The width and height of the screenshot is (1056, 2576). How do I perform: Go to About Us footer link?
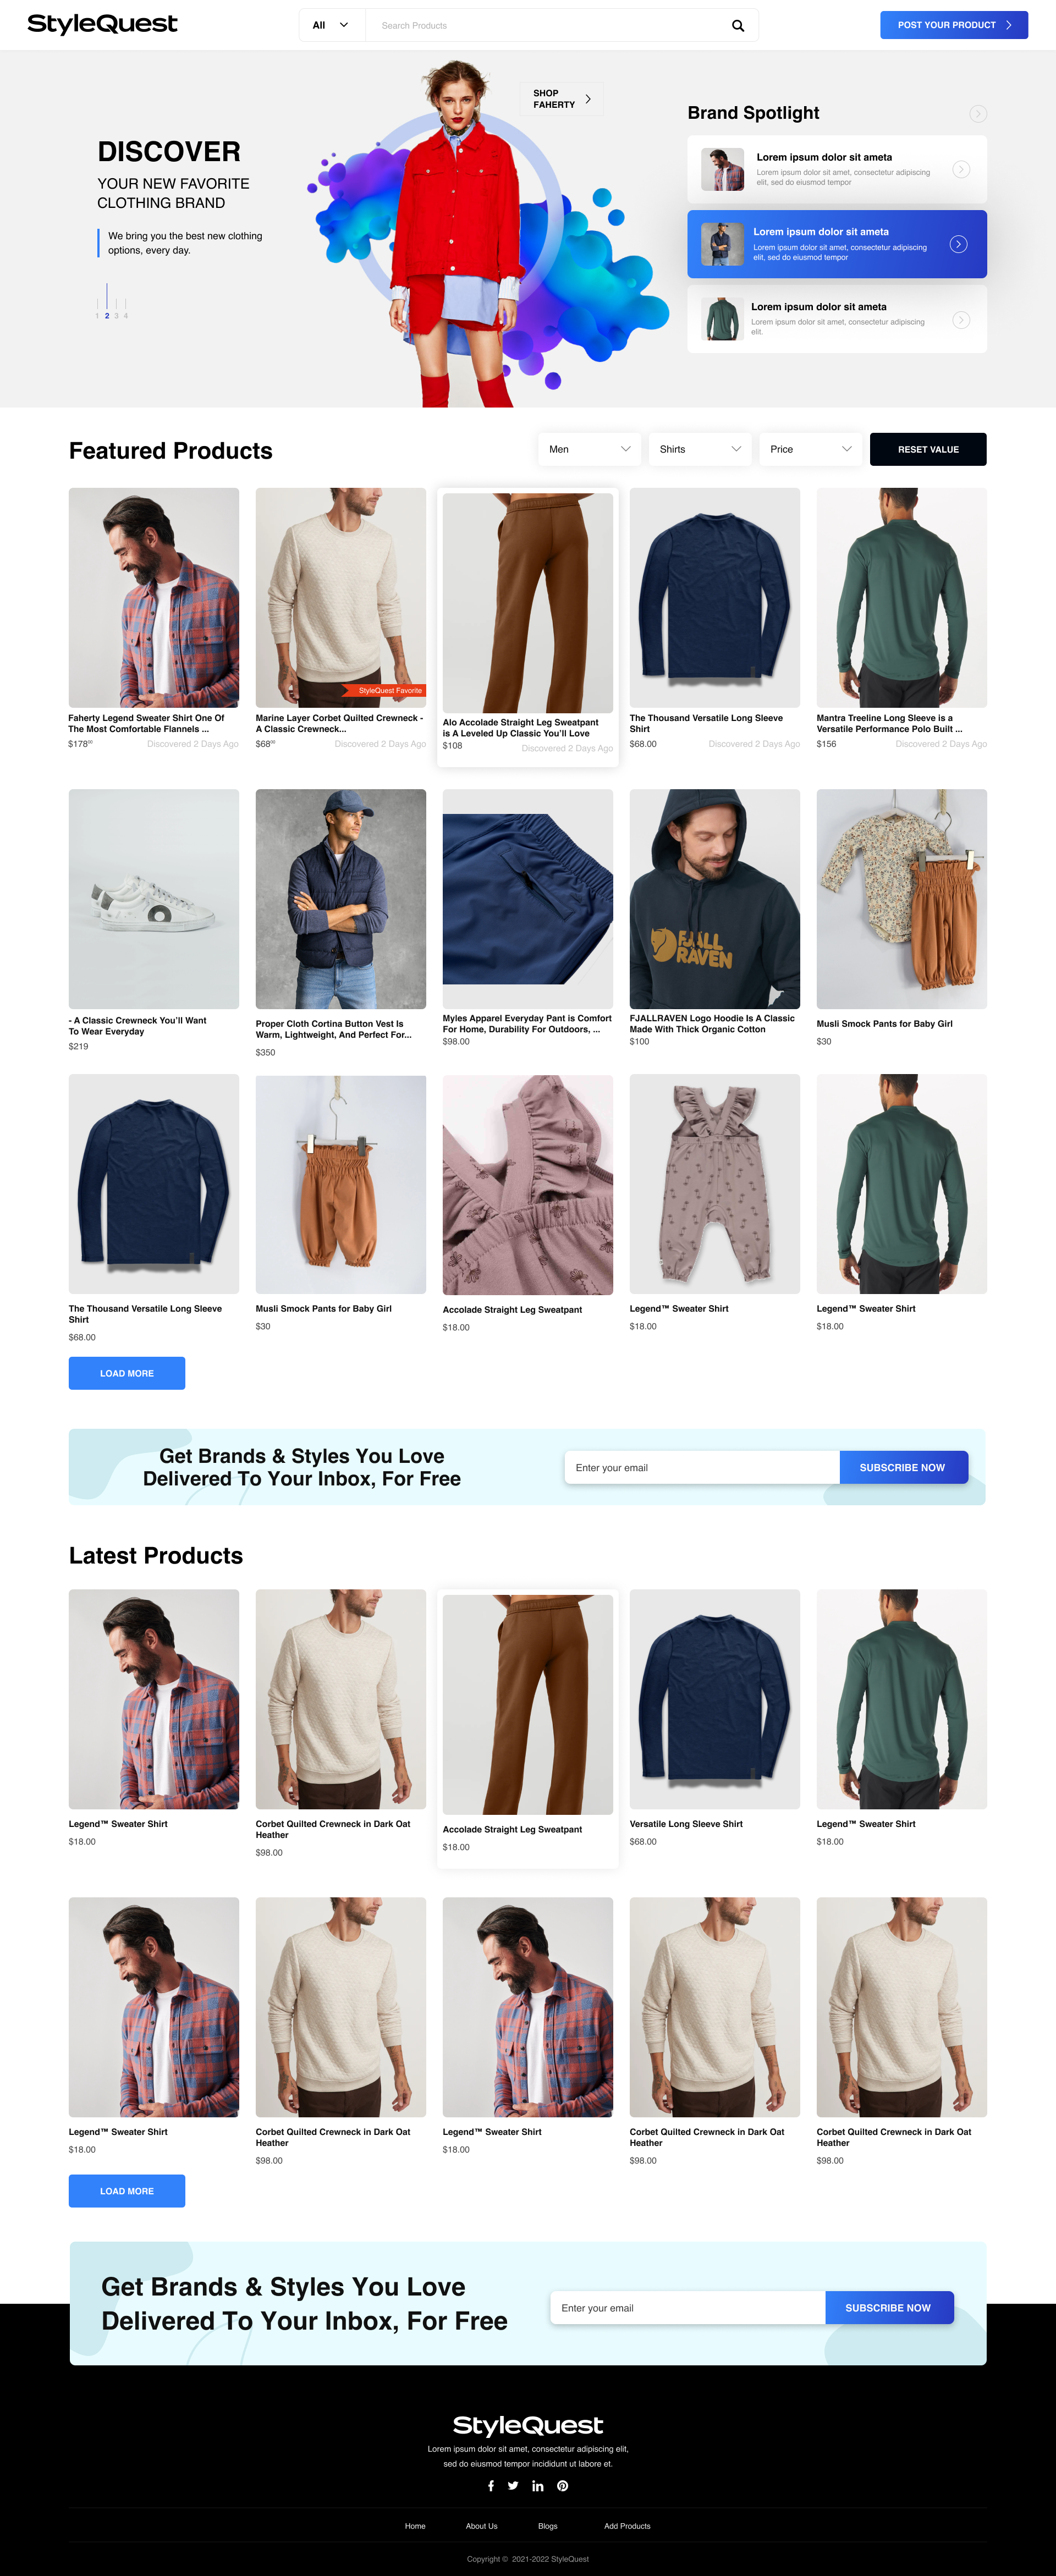481,2526
